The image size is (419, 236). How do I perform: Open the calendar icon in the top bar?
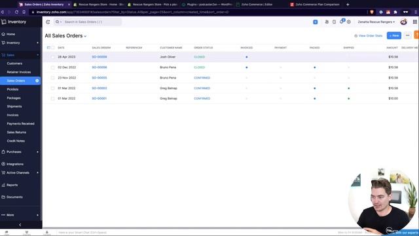[335, 22]
